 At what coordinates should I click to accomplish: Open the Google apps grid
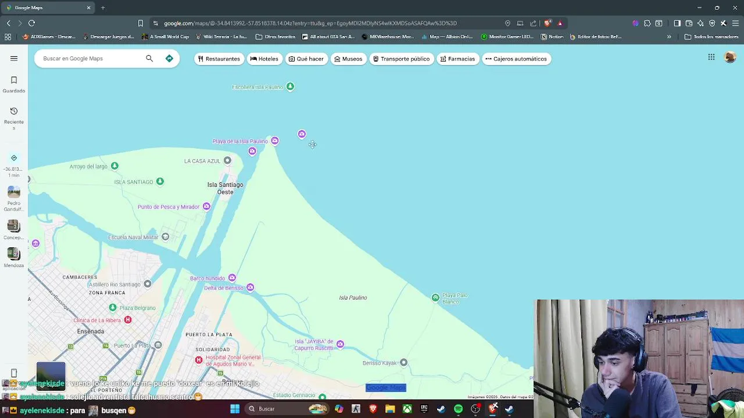pyautogui.click(x=711, y=57)
